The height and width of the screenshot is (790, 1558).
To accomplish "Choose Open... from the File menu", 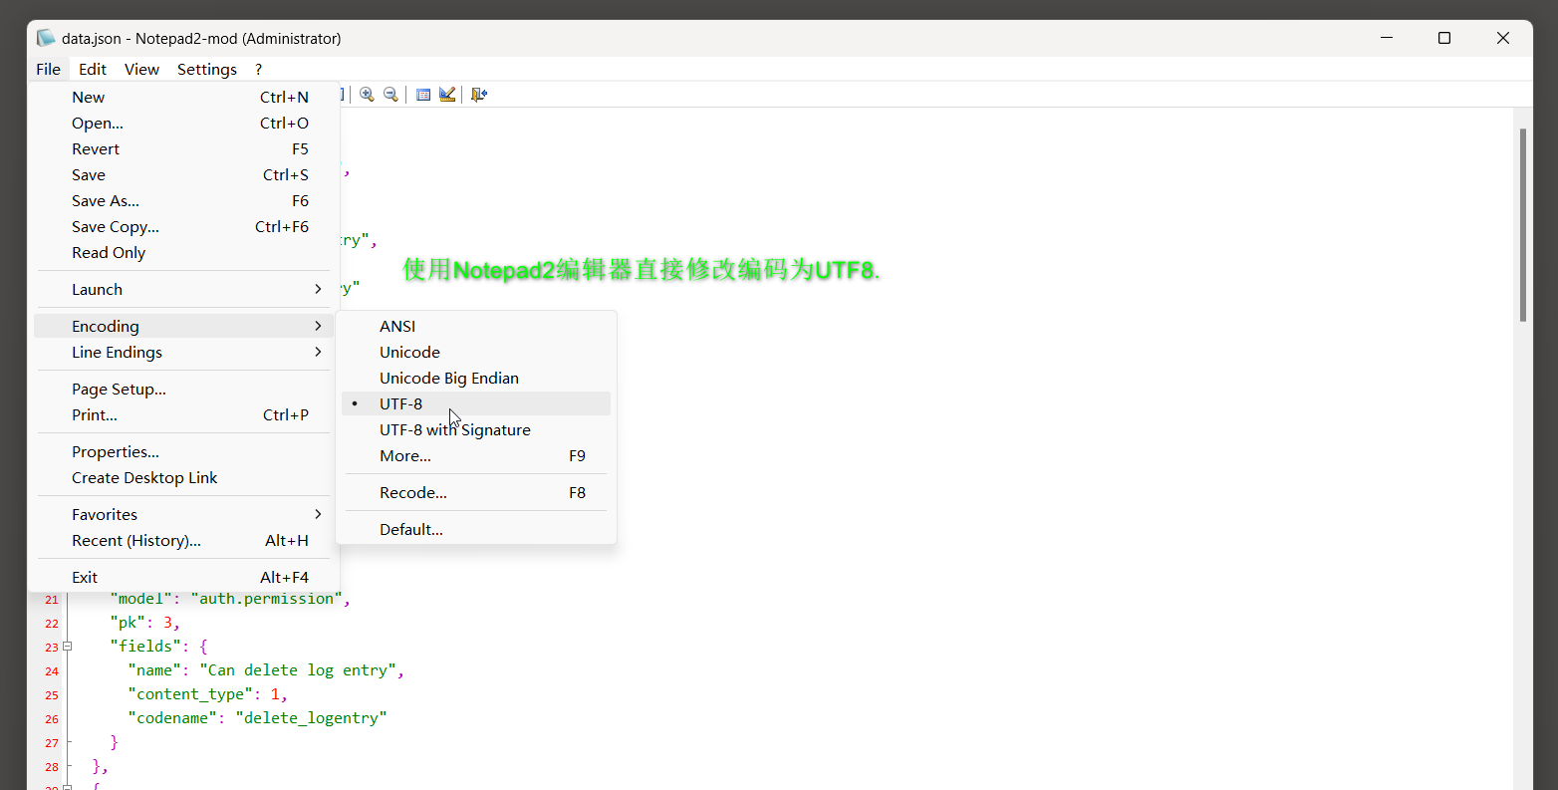I will 184,123.
